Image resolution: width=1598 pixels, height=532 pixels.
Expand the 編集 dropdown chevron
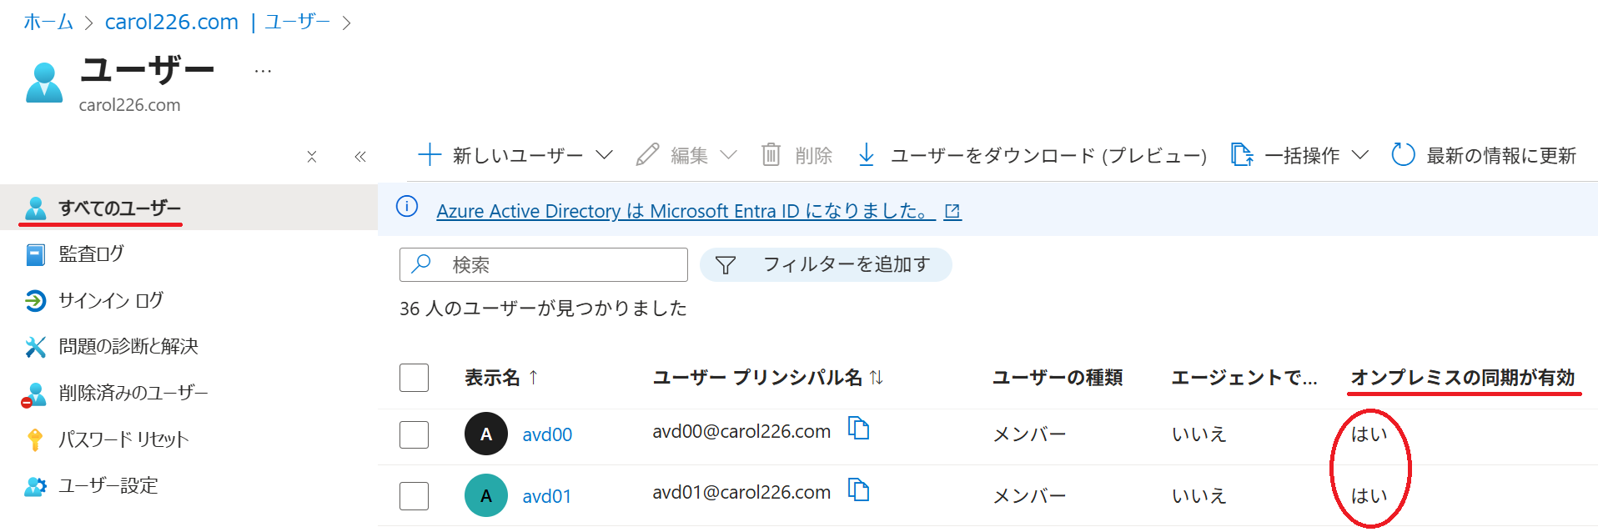tap(728, 155)
